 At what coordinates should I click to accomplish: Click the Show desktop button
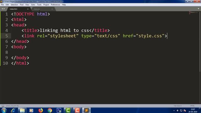point(200,110)
